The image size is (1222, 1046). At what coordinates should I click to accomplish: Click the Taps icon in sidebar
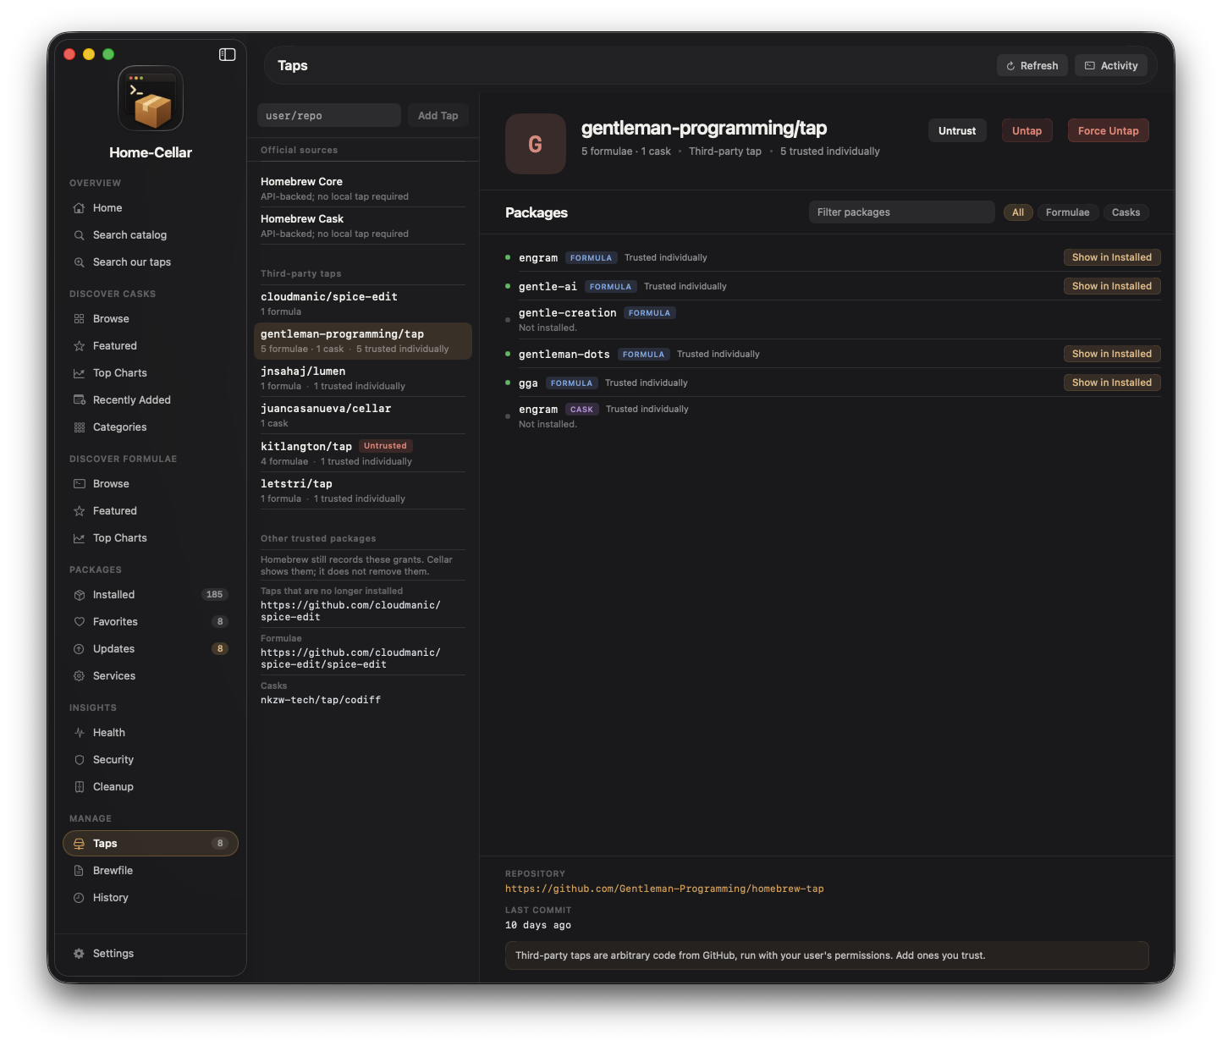click(79, 844)
